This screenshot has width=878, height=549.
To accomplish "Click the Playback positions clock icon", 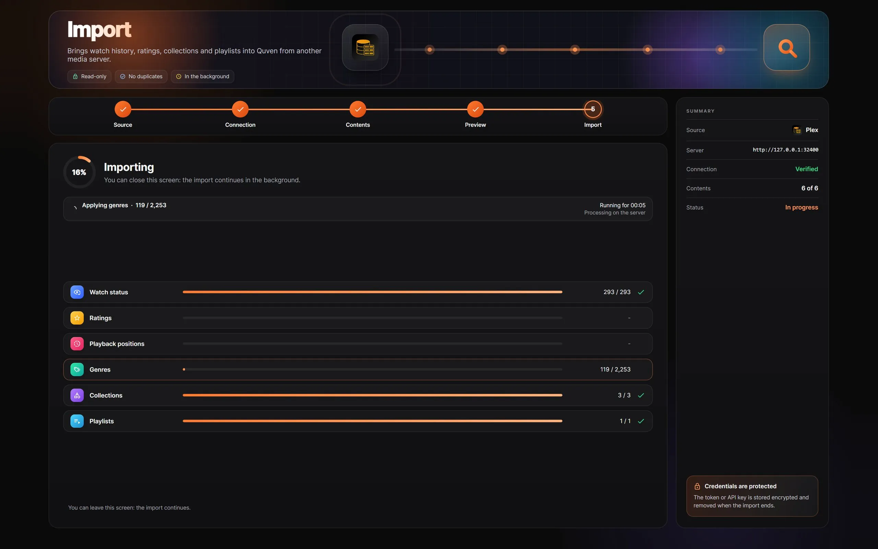I will 77,343.
